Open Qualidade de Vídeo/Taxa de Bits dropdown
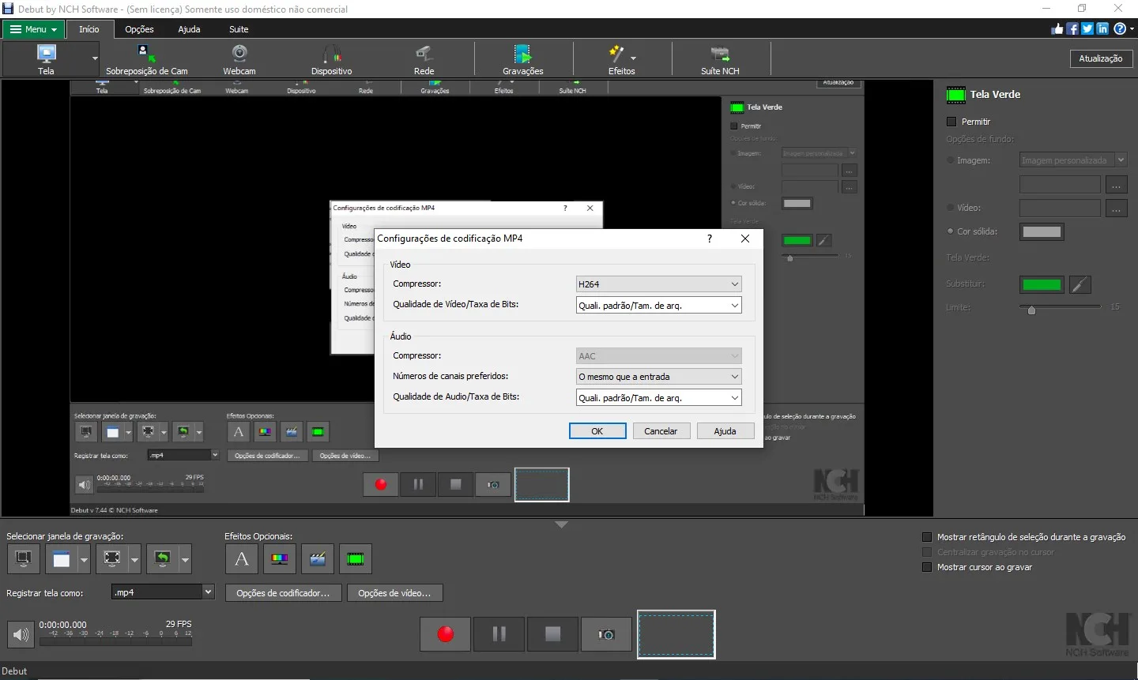Viewport: 1138px width, 680px height. [x=659, y=305]
